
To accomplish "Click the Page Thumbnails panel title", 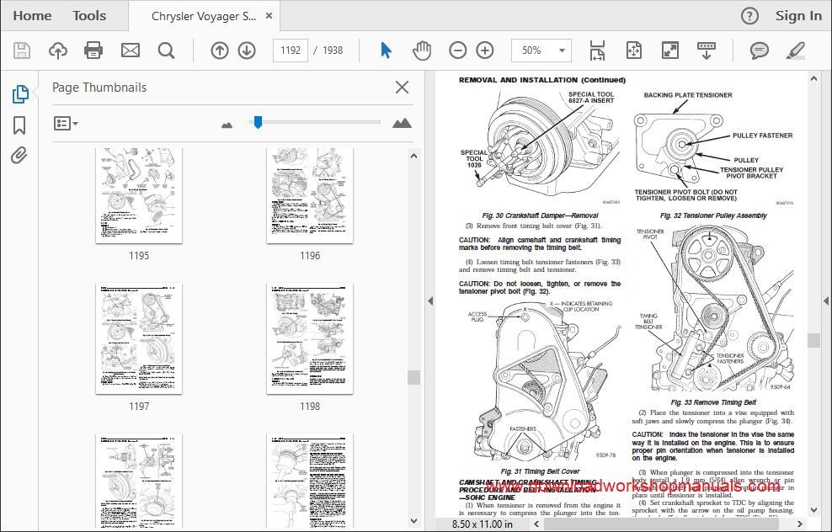I will [x=99, y=88].
